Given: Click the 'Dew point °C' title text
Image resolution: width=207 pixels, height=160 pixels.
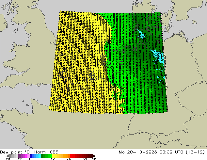Looking at the screenshot, I should coord(16,152).
